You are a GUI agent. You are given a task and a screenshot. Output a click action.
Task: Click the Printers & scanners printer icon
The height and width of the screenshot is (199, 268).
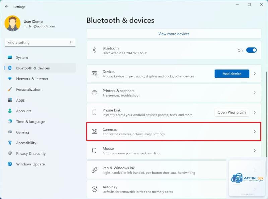tap(94, 93)
